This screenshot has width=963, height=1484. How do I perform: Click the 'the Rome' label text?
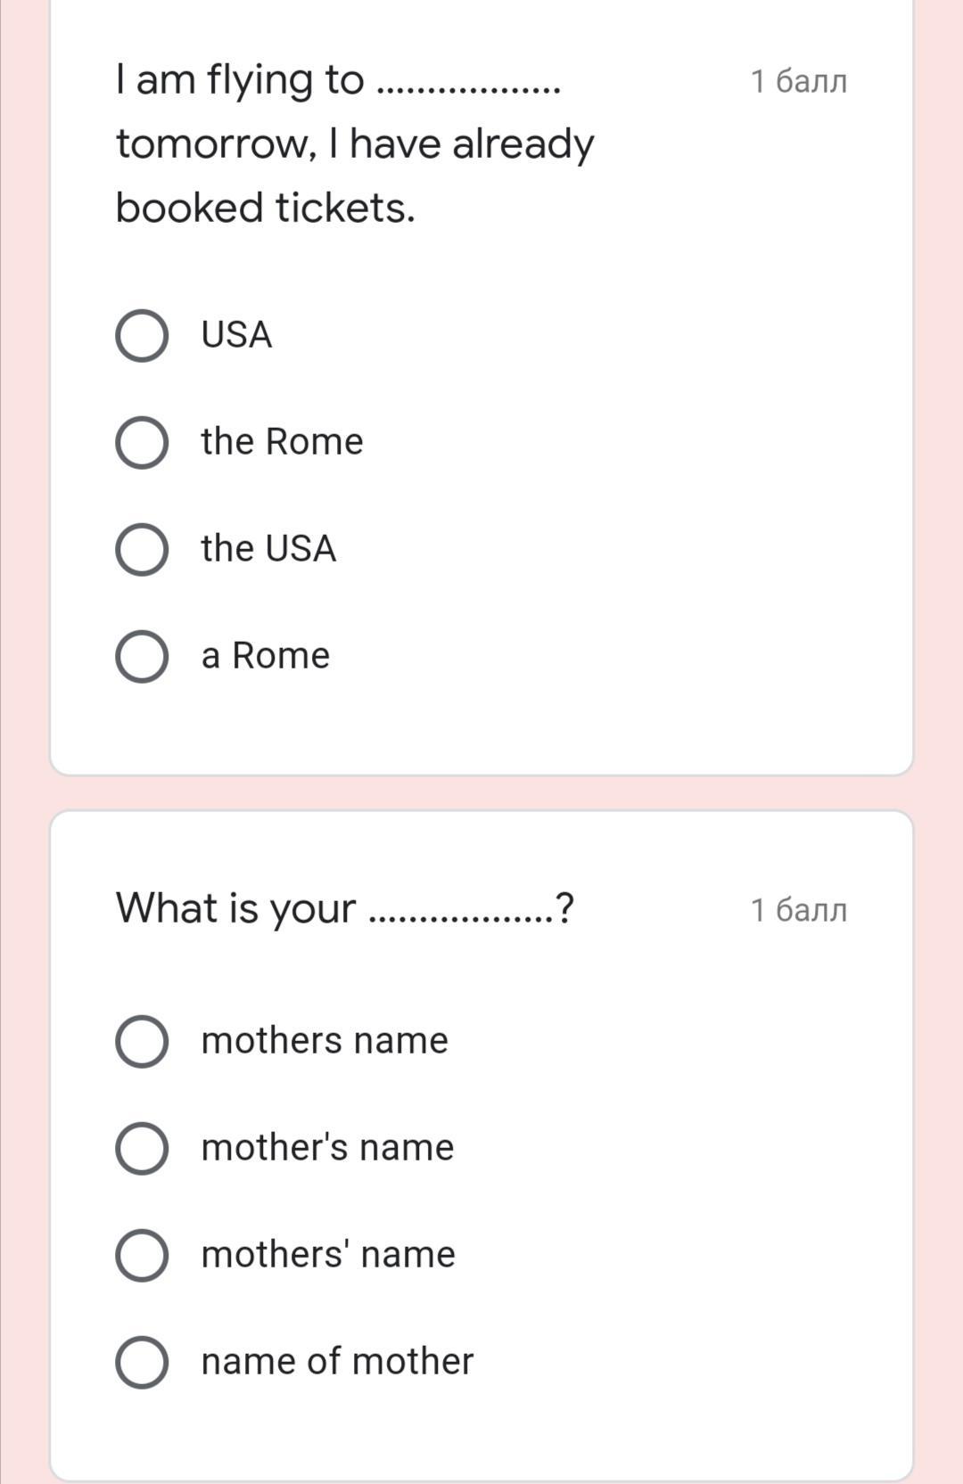(x=282, y=442)
